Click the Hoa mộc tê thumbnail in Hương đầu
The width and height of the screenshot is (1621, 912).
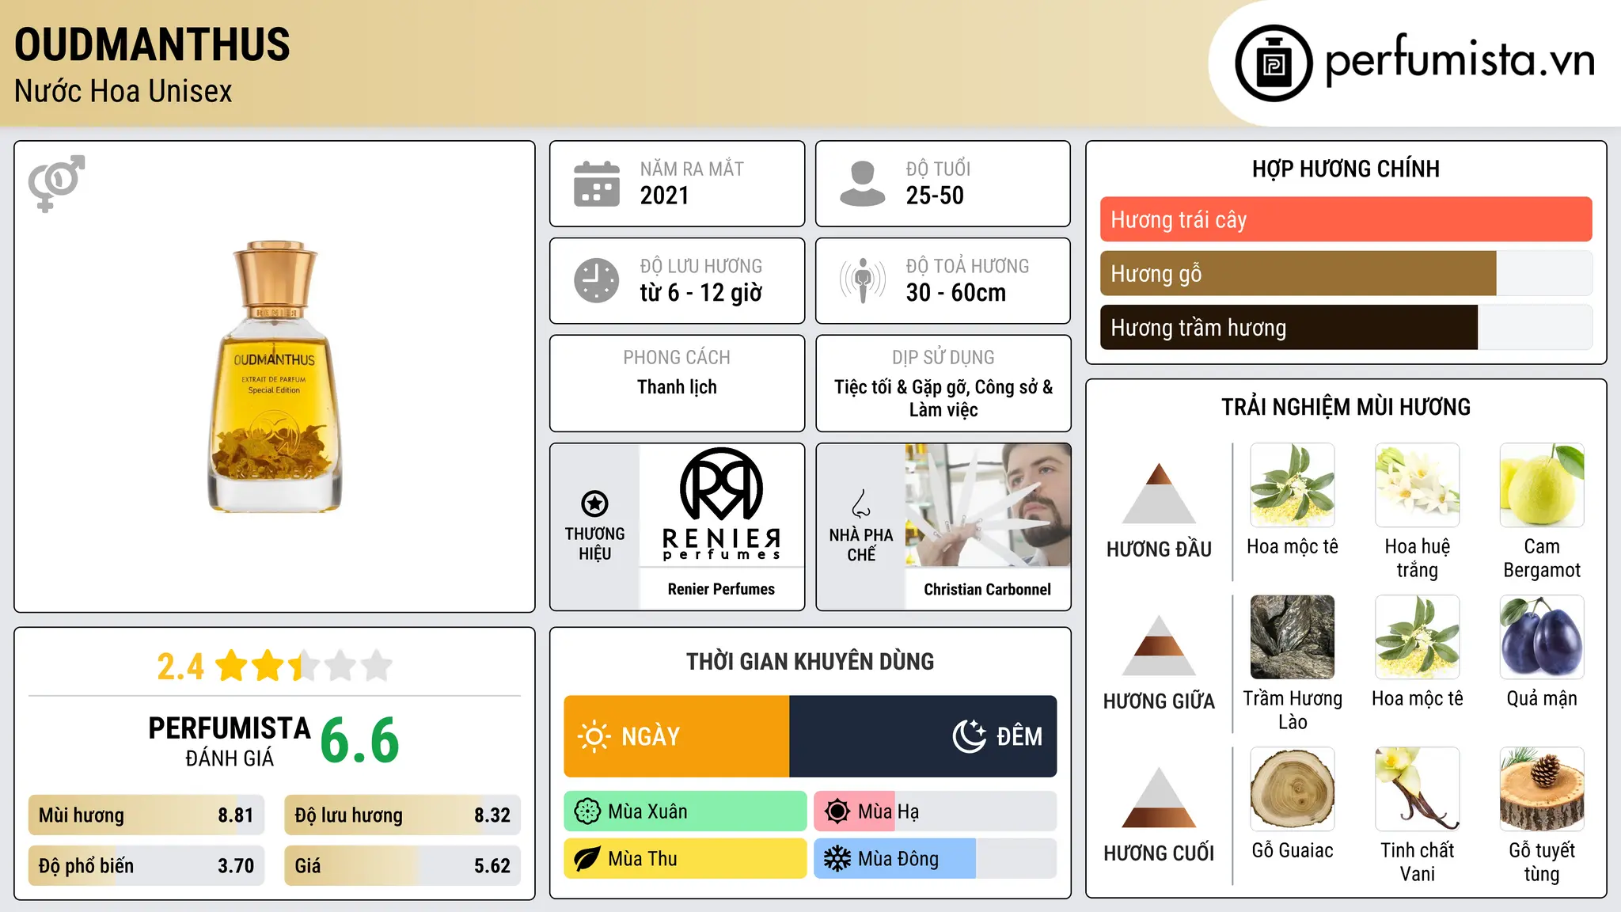click(x=1293, y=485)
